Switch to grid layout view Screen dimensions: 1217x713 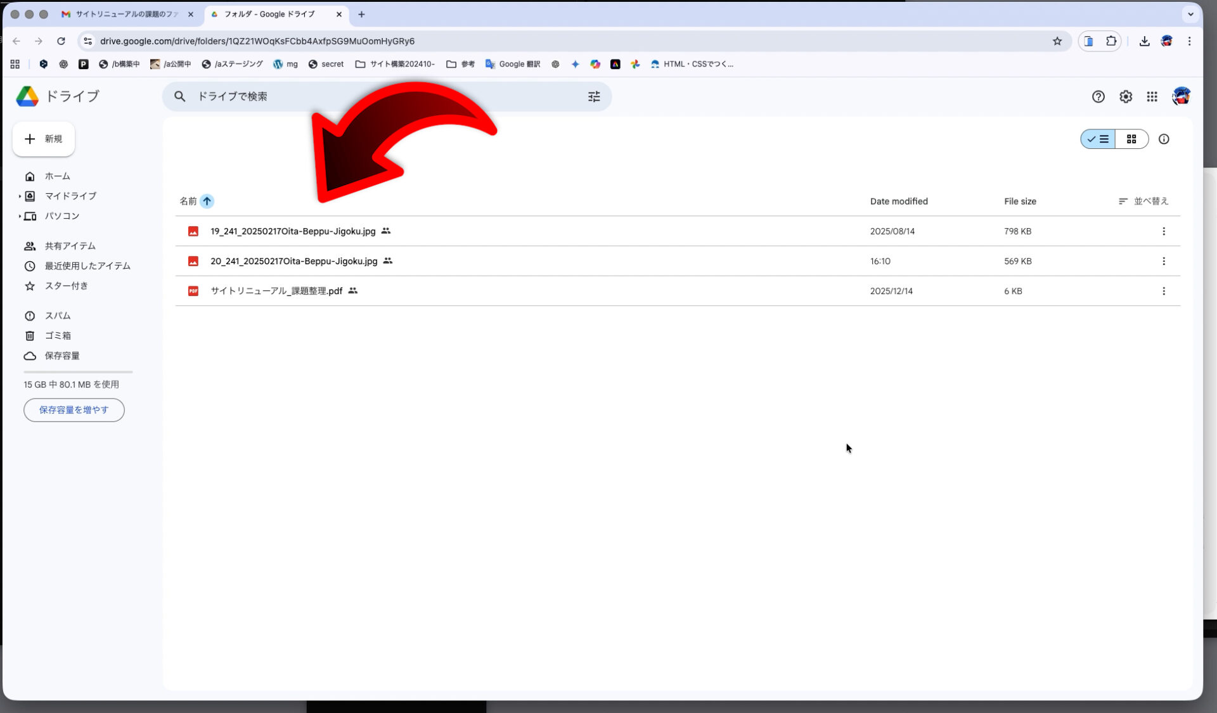click(x=1131, y=139)
